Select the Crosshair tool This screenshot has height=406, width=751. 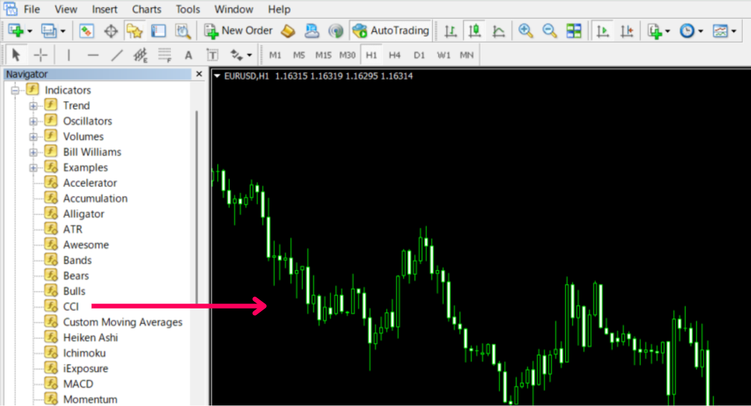(41, 55)
